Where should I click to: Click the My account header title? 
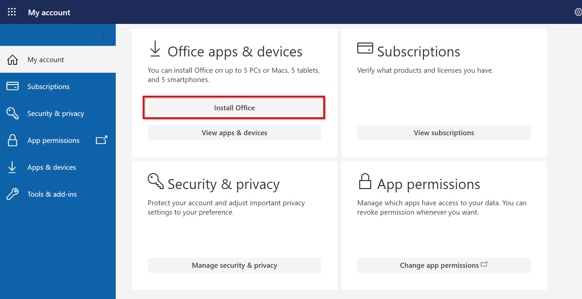49,12
